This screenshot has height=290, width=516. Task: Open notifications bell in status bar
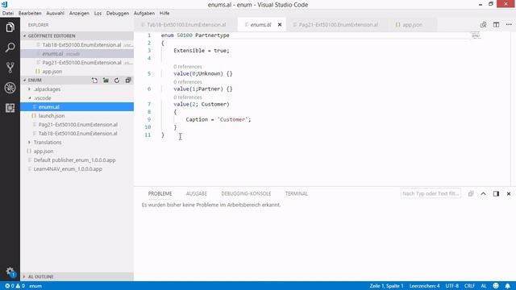[x=508, y=286]
